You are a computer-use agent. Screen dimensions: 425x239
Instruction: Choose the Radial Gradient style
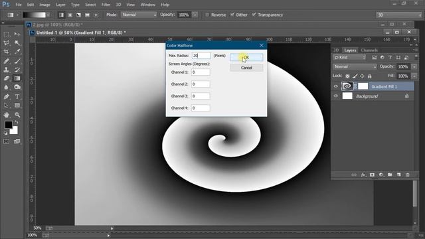(x=70, y=15)
